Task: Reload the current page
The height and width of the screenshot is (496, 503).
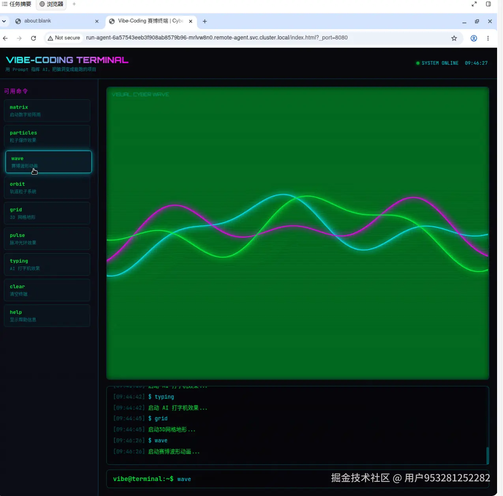Action: pos(34,38)
